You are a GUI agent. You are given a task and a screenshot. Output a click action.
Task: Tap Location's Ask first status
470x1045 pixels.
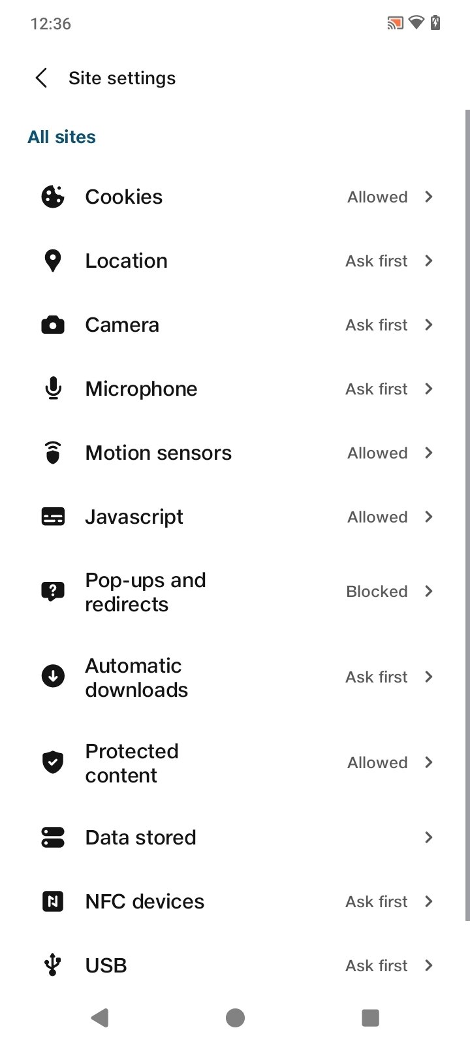(x=377, y=261)
